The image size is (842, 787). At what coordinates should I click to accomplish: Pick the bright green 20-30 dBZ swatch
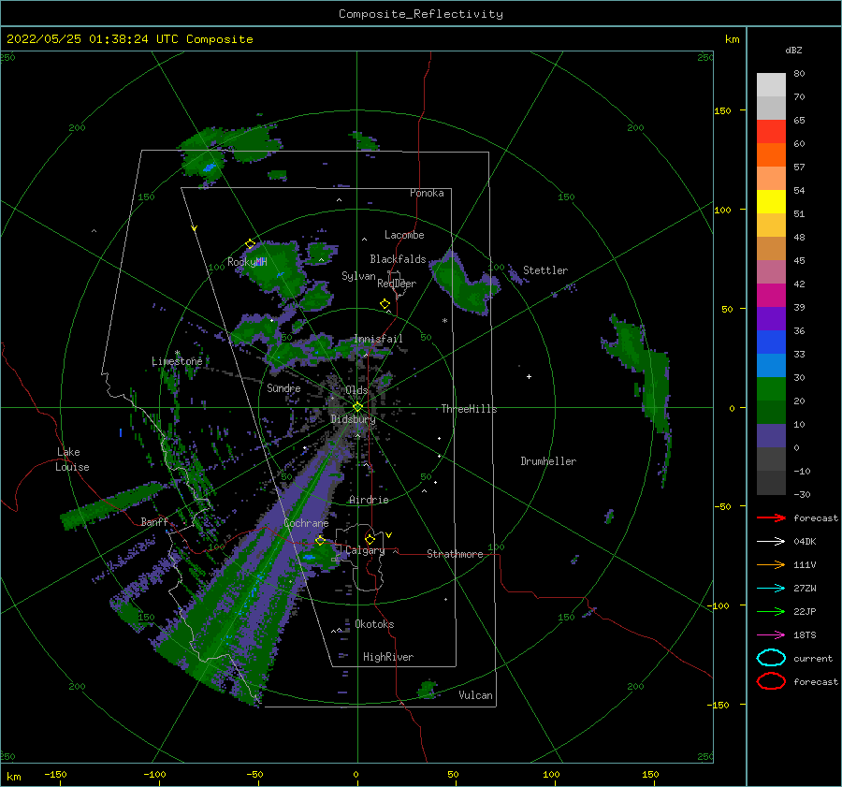point(771,389)
